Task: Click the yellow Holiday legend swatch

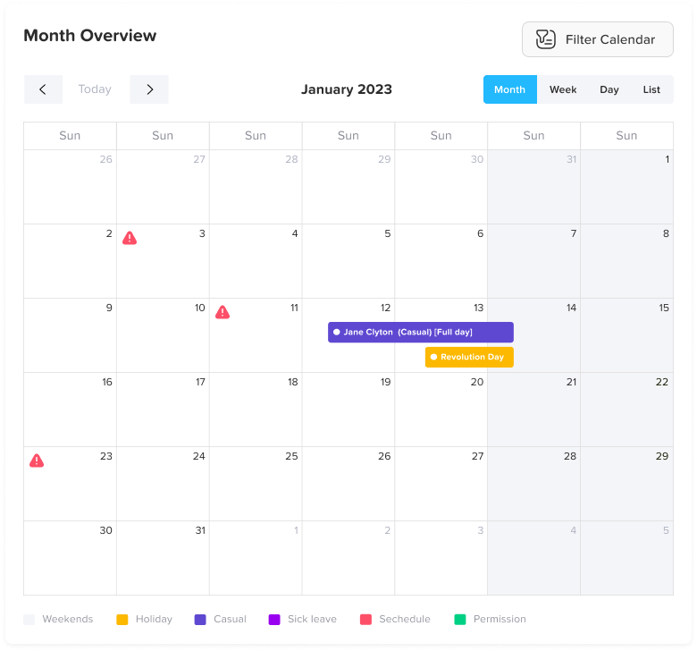Action: tap(122, 619)
